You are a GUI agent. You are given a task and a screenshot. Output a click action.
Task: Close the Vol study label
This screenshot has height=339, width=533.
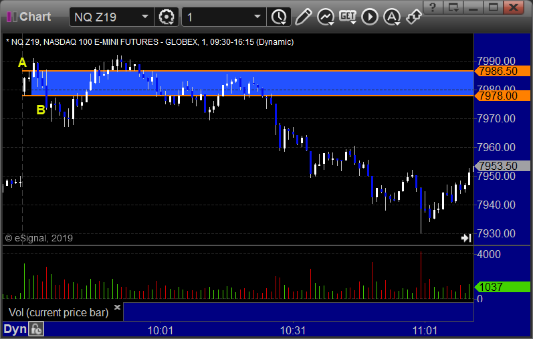pyautogui.click(x=117, y=307)
